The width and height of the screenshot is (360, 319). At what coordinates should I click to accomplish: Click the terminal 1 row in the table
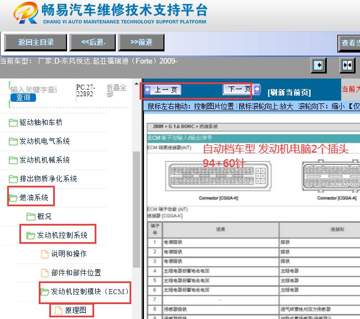pyautogui.click(x=254, y=242)
